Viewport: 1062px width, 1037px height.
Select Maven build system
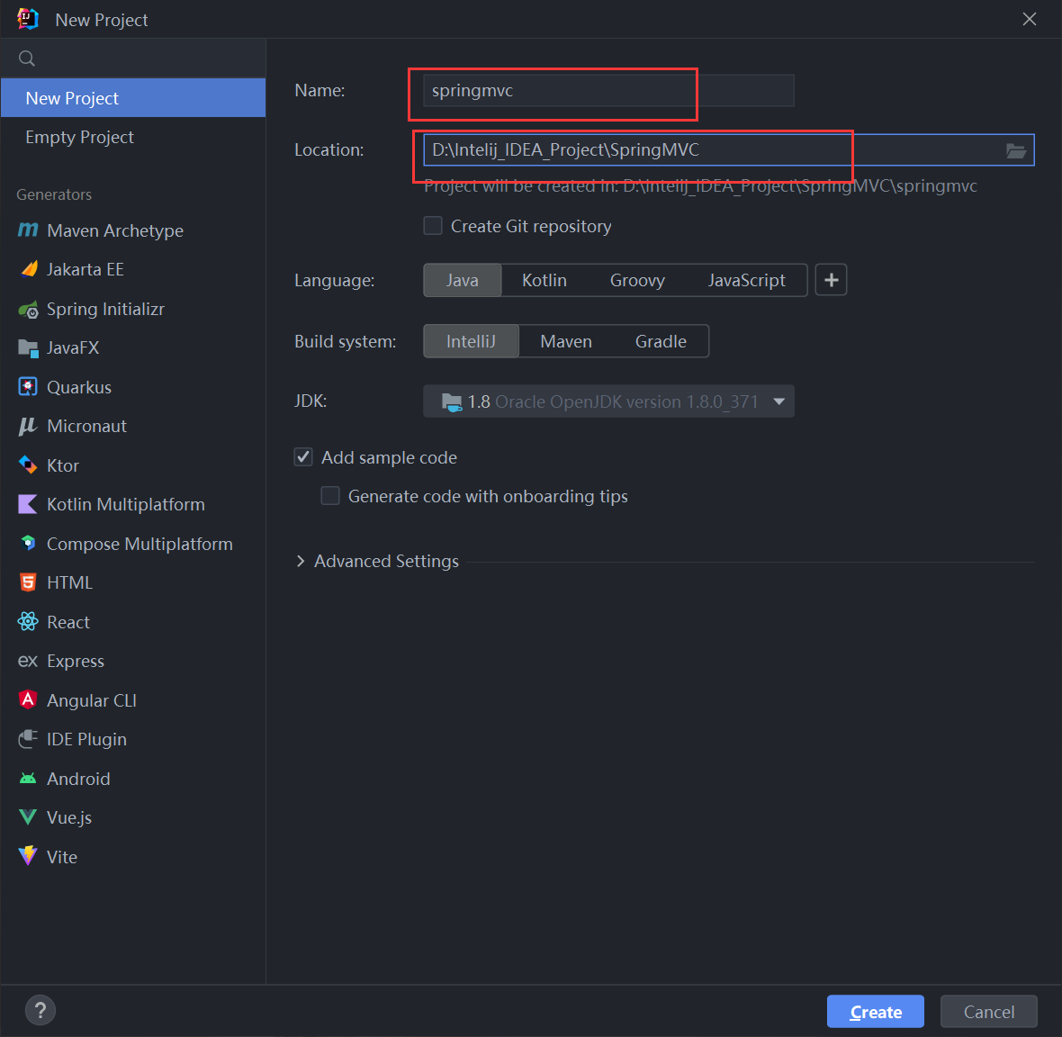pos(566,340)
